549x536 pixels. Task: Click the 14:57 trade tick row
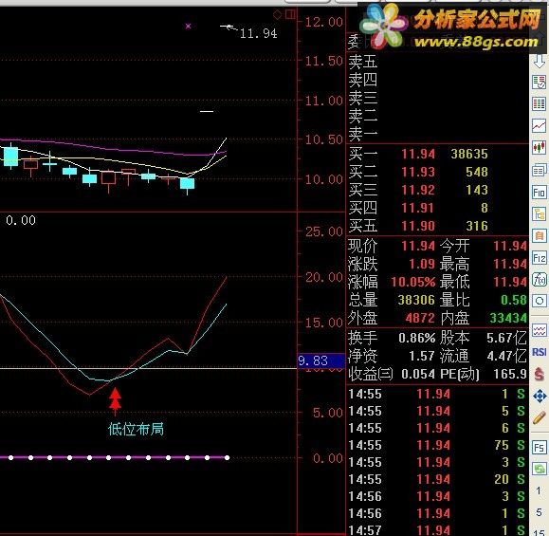pyautogui.click(x=436, y=530)
